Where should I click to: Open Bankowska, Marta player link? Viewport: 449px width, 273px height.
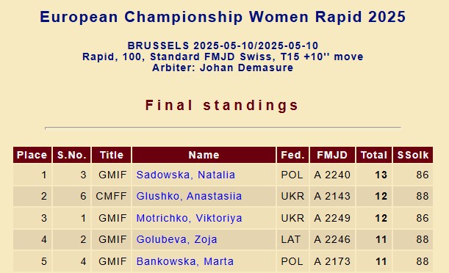point(185,261)
